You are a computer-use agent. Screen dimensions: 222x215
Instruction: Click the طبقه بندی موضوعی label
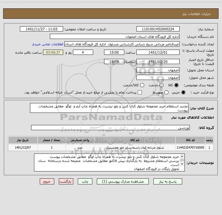199,85
